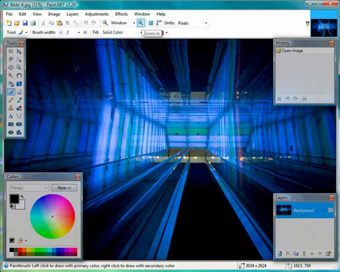
Task: Toggle the rulers icon
Action: [x=159, y=23]
